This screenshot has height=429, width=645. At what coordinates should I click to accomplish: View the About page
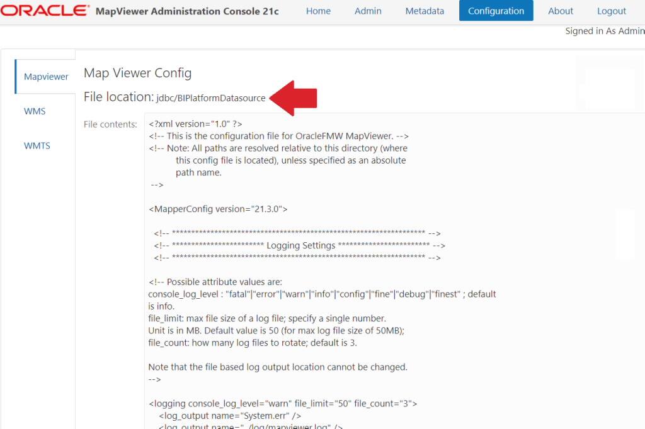(560, 11)
